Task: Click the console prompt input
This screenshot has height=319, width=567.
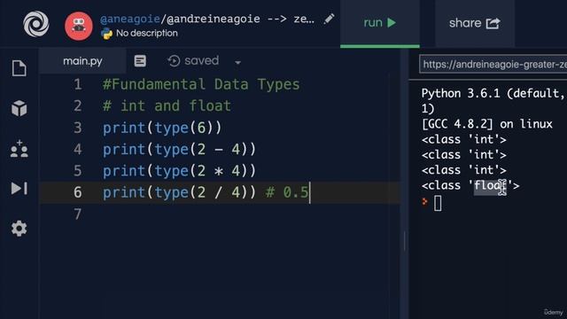Action: [x=438, y=203]
